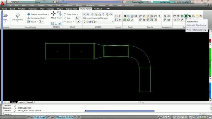The height and width of the screenshot is (119, 212).
Task: Click the Line drawing tool
Action: point(67,18)
